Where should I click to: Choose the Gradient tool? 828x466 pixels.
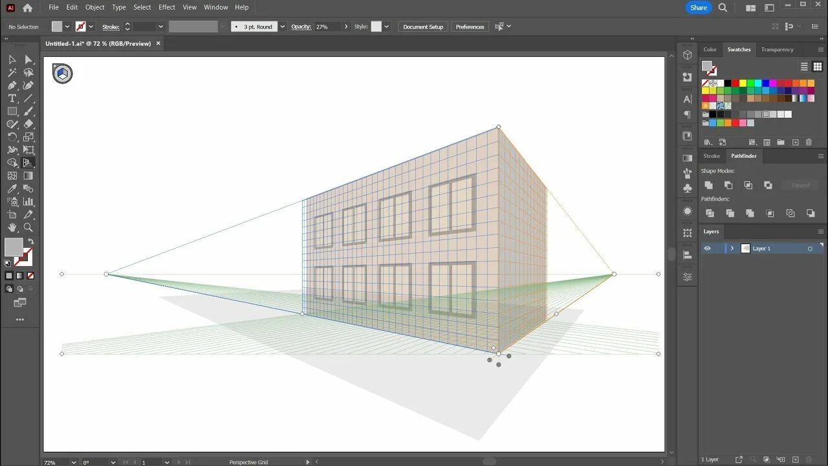click(28, 176)
